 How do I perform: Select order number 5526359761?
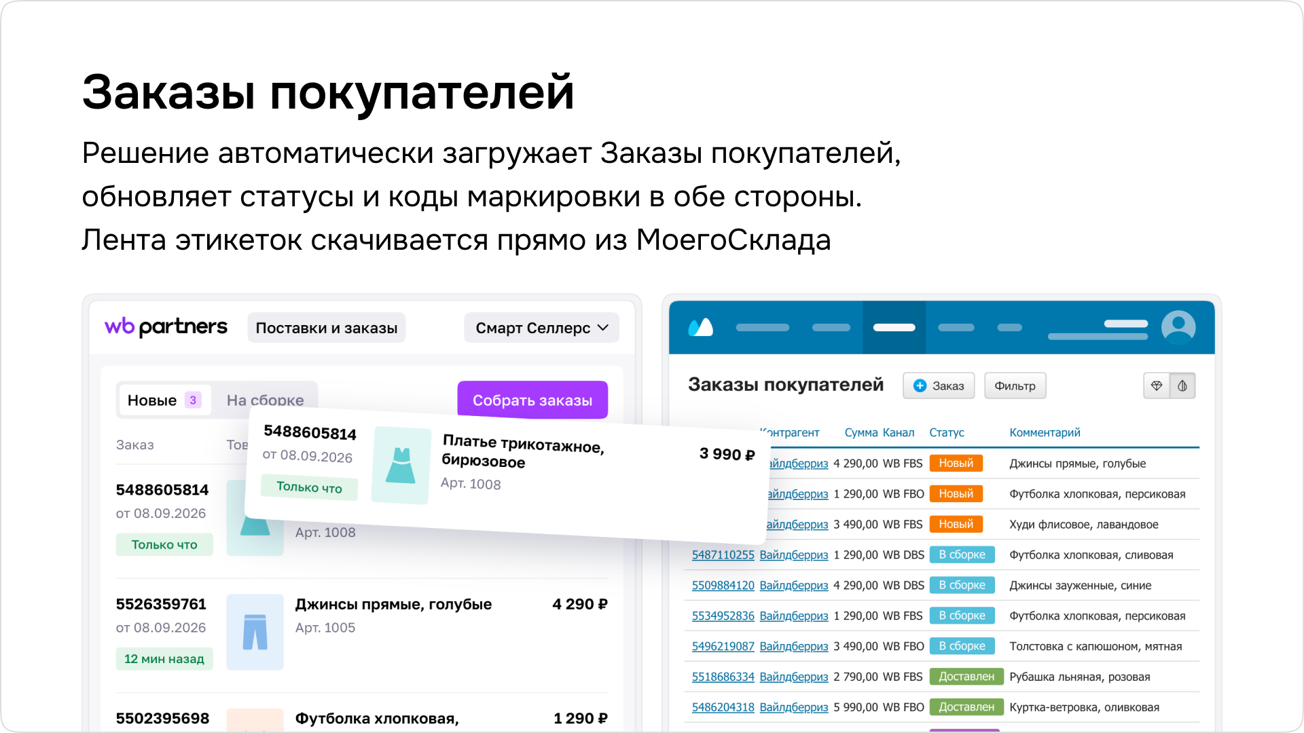pyautogui.click(x=161, y=604)
